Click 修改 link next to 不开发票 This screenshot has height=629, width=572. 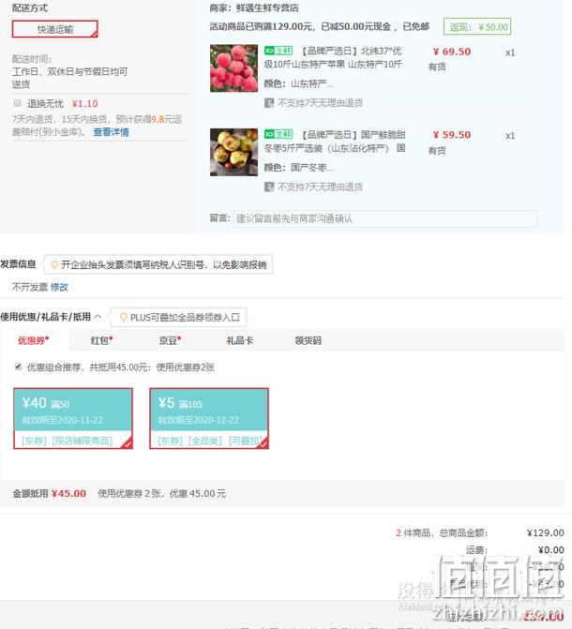[59, 287]
